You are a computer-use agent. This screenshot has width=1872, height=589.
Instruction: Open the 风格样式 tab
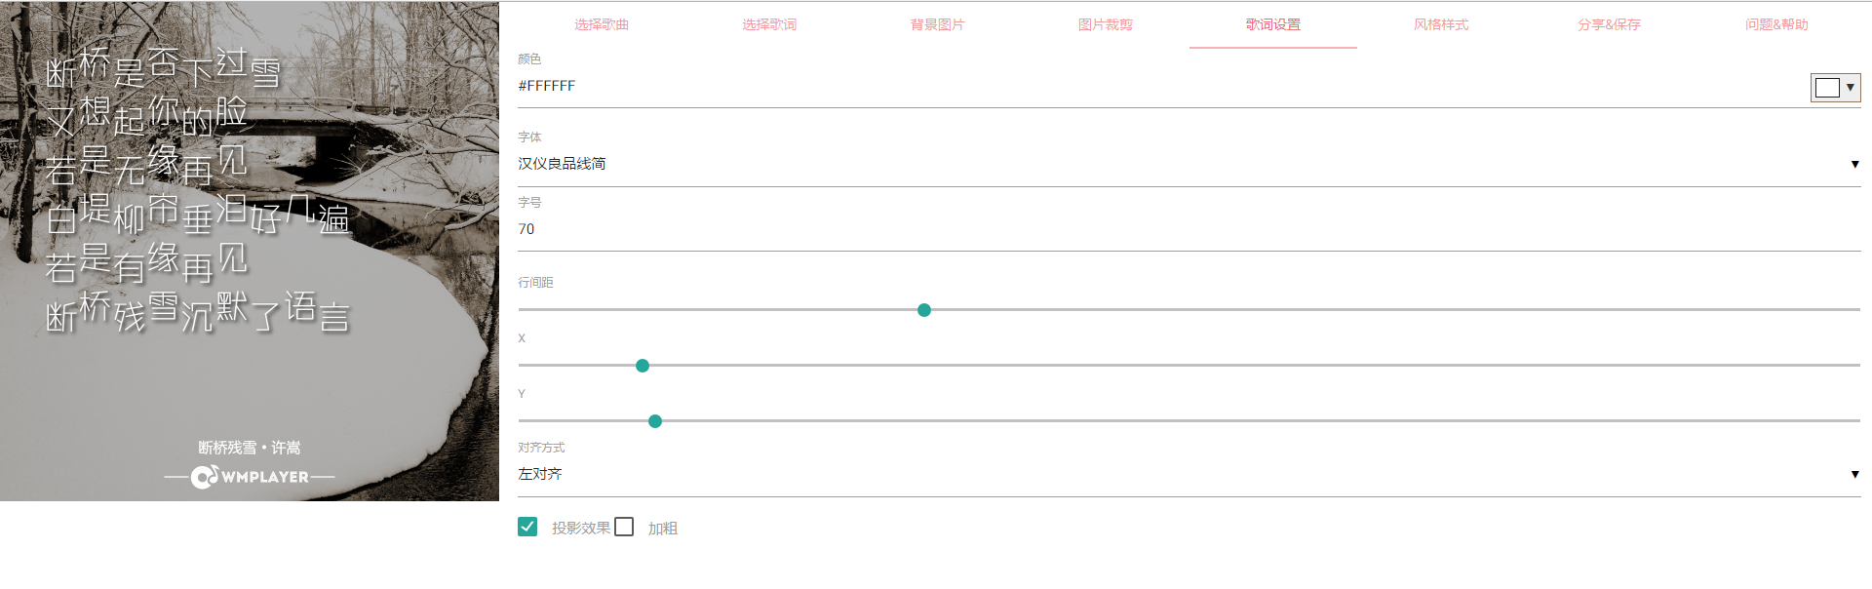tap(1440, 24)
